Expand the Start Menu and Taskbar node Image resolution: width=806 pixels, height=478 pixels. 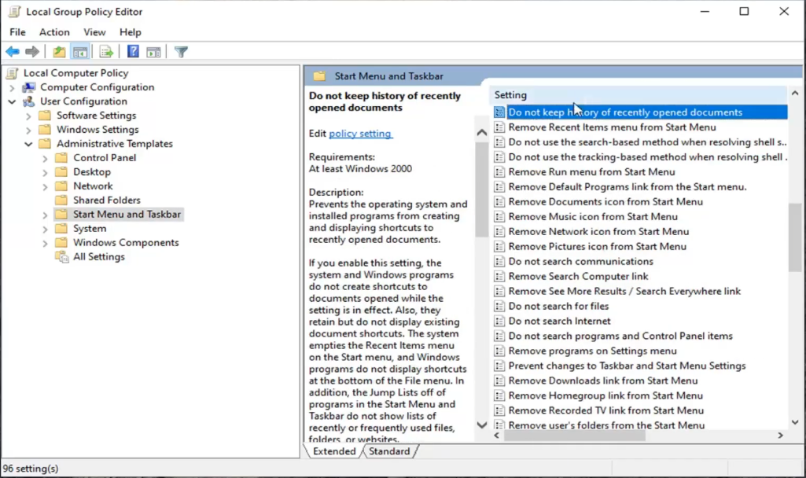45,215
